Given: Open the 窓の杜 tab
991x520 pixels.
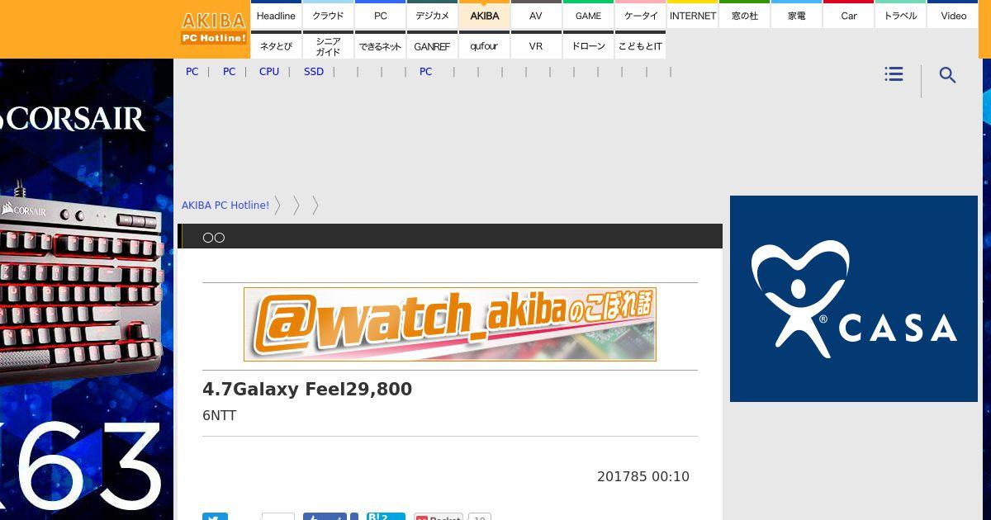Looking at the screenshot, I should click(744, 15).
